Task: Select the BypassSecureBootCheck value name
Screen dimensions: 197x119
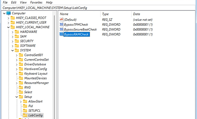Action: click(x=80, y=30)
